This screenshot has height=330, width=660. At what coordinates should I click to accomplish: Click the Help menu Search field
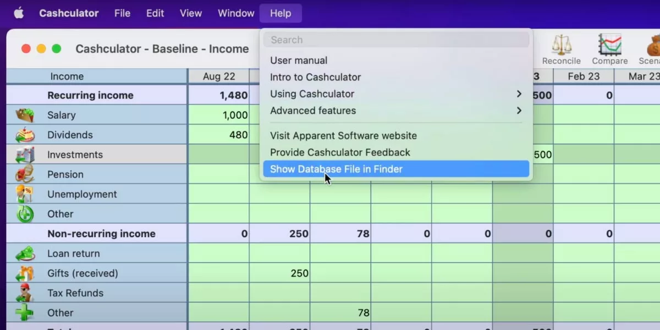[x=396, y=40]
